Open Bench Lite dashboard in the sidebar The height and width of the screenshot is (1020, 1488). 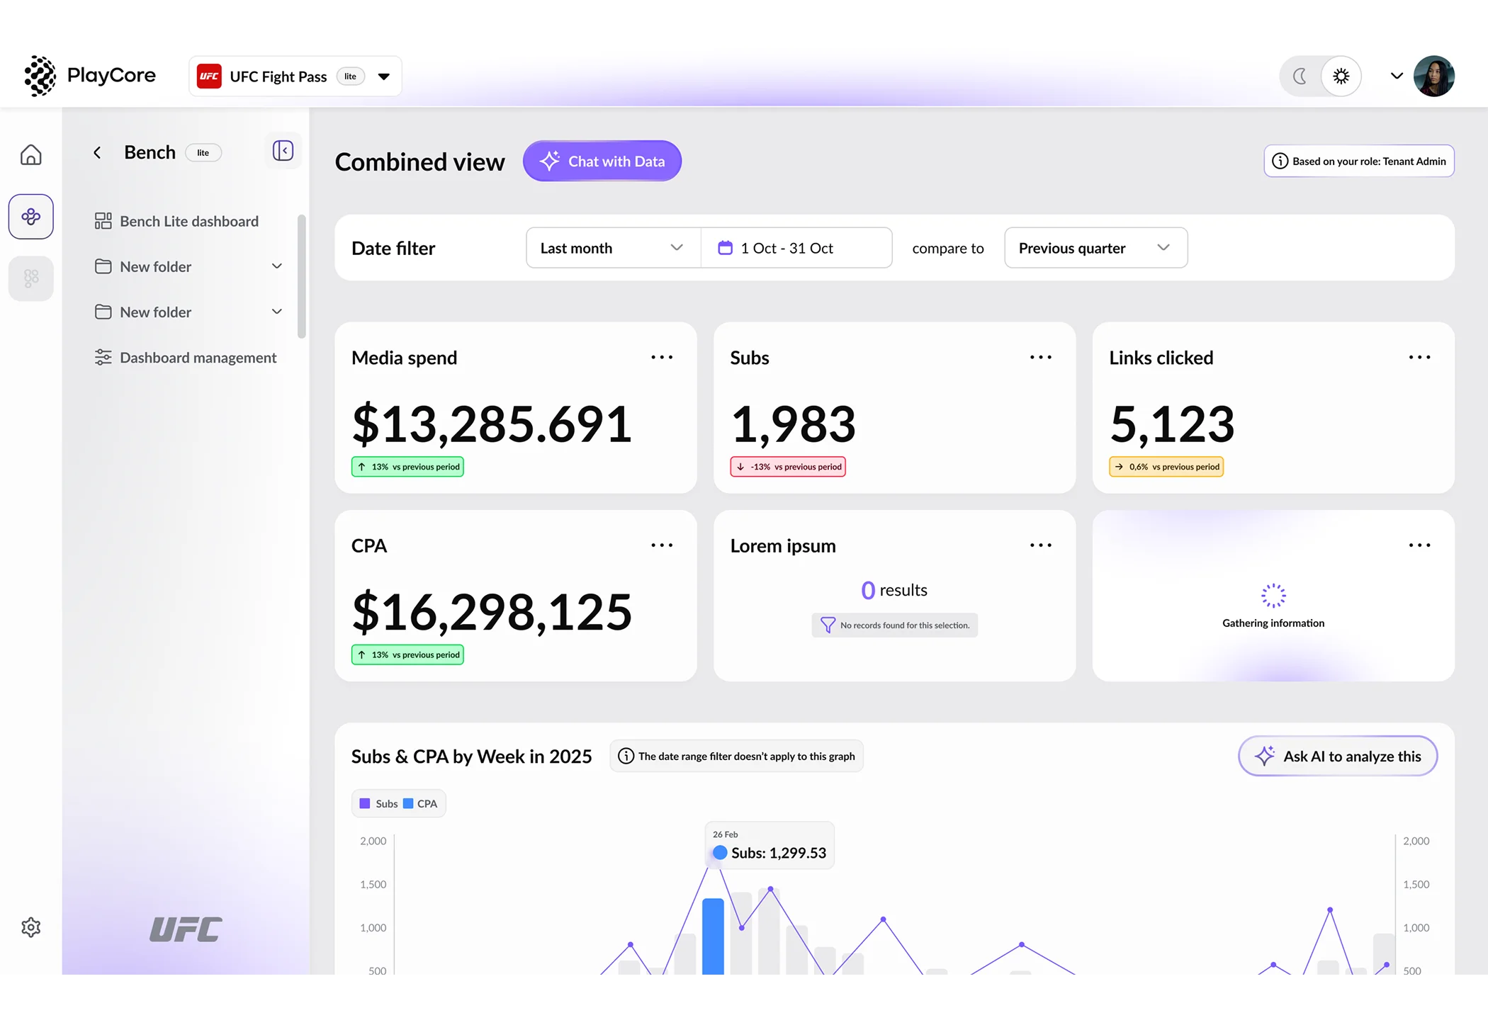188,221
